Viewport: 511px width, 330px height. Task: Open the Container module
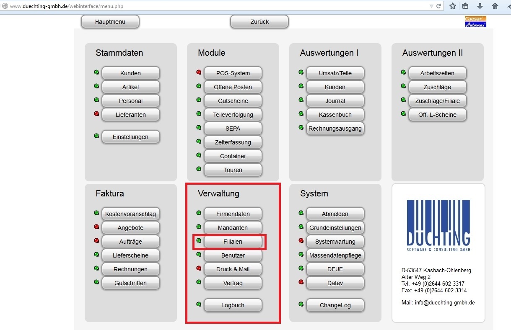click(233, 156)
